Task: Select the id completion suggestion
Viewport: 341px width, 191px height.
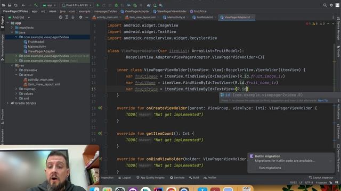Action: click(x=280, y=95)
